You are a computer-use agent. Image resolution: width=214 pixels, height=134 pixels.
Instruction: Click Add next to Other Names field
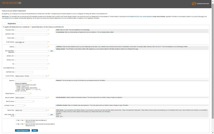point(52,115)
